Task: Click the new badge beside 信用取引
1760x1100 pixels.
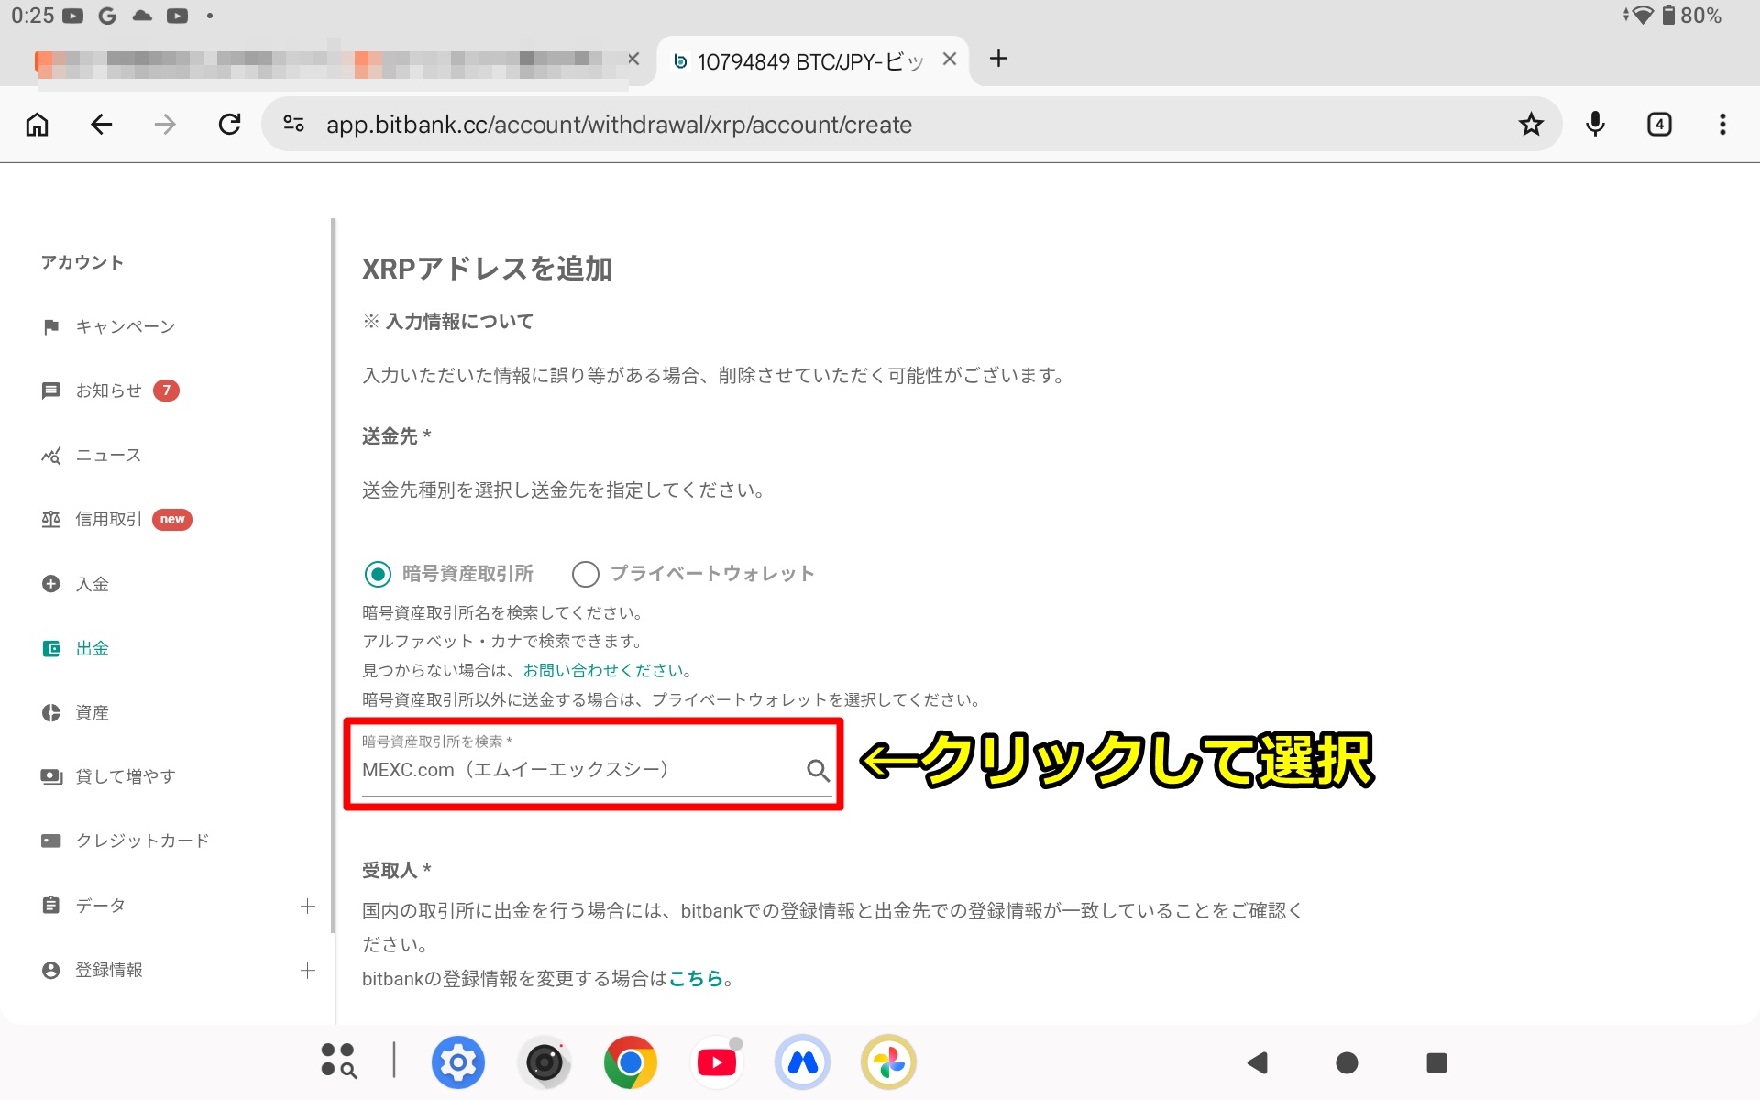Action: 172,520
